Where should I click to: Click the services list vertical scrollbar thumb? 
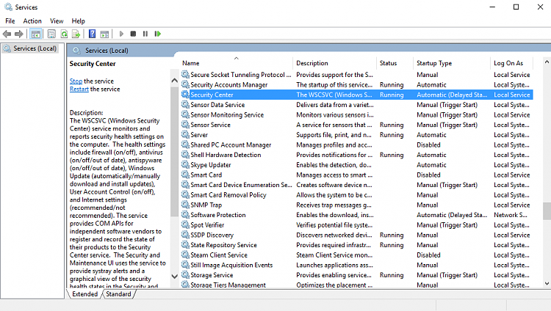[547, 211]
